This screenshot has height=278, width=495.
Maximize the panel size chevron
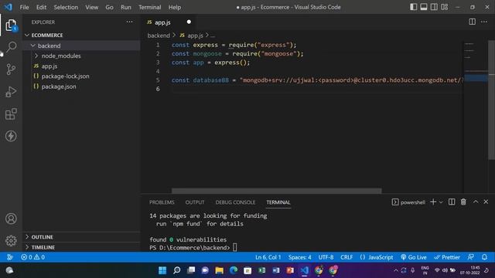click(x=476, y=202)
